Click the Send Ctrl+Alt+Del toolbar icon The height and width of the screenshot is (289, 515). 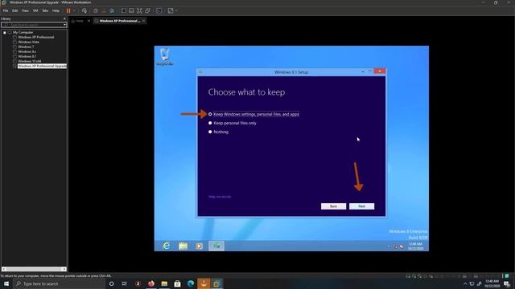point(84,10)
